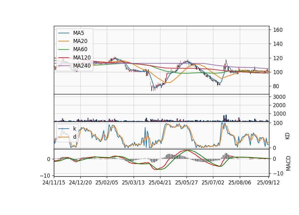Click the 25/03/13 date axis label
This screenshot has height=215, width=299.
(133, 183)
